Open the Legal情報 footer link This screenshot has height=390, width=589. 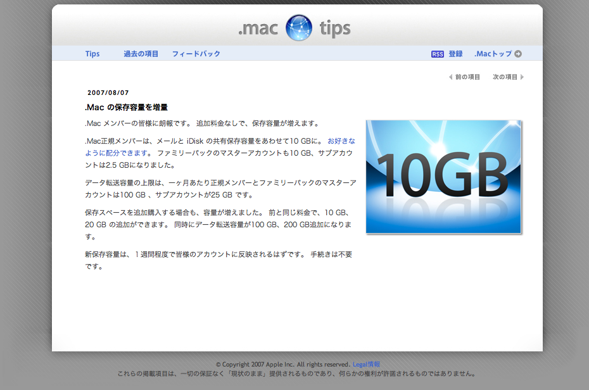pyautogui.click(x=366, y=365)
